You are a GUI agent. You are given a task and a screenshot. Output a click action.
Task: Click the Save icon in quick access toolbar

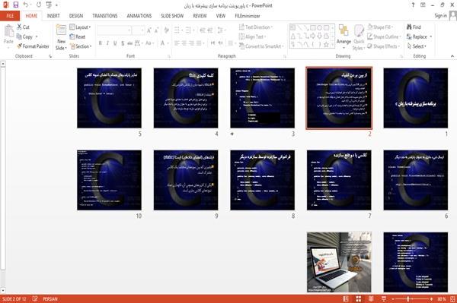point(16,5)
